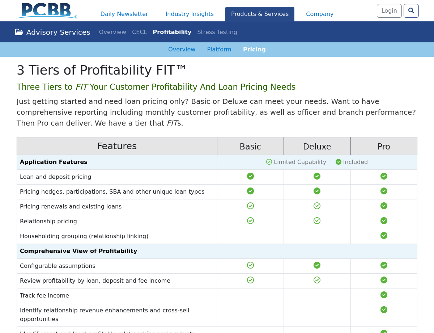The height and width of the screenshot is (333, 434).
Task: Click Deluxe checkmark for Configurable assumptions
Action: [x=317, y=265]
